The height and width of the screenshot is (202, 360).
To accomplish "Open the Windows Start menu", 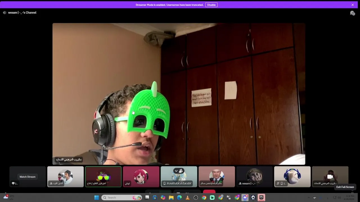I will 96,198.
